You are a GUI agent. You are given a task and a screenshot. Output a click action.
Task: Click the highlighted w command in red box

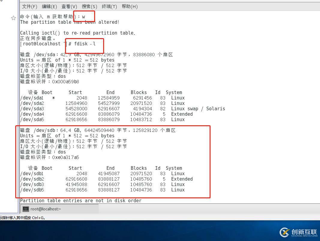click(x=84, y=17)
